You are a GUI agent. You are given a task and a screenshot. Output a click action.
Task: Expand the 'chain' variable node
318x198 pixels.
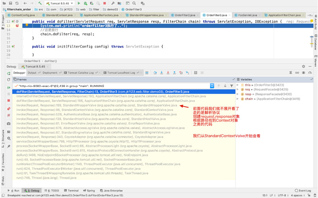(238, 99)
